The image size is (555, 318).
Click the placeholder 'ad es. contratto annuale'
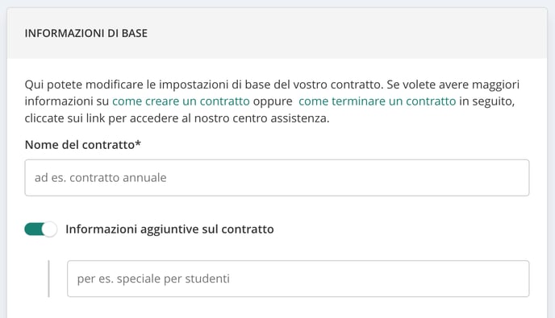101,178
